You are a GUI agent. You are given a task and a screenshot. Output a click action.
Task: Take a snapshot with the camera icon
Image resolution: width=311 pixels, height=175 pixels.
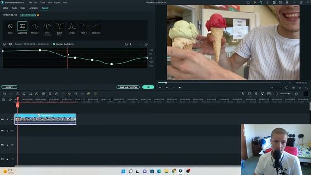[294, 87]
